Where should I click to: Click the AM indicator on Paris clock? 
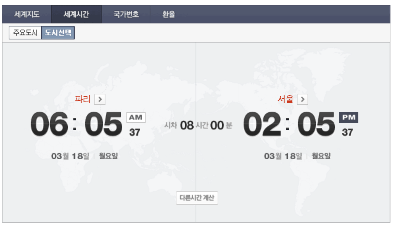[x=136, y=117]
